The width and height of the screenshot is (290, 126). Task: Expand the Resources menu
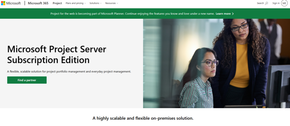coord(112,3)
